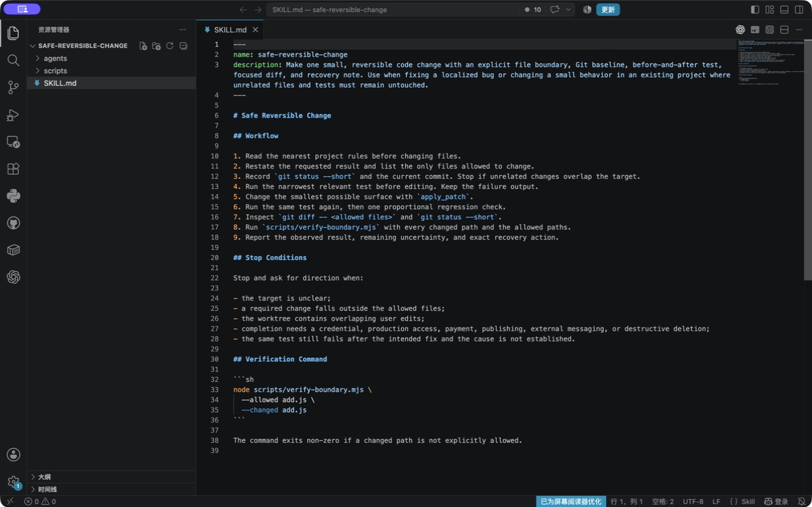This screenshot has width=812, height=507.
Task: Open the Run and Debug view
Action: coord(13,115)
